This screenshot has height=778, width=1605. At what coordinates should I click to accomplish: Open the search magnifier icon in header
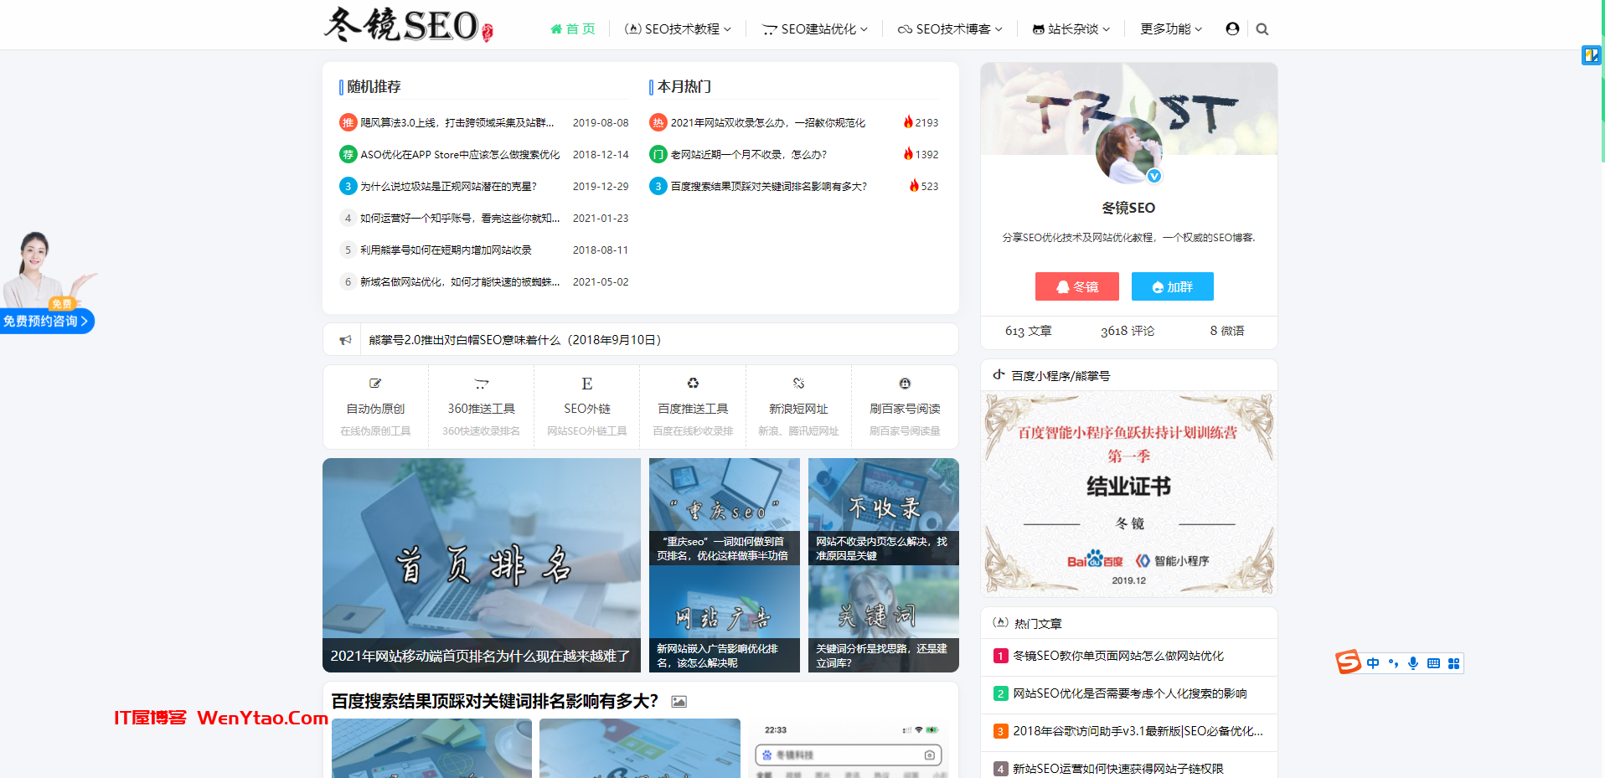[x=1262, y=29]
